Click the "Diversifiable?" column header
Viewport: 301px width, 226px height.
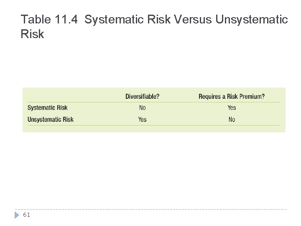(142, 97)
